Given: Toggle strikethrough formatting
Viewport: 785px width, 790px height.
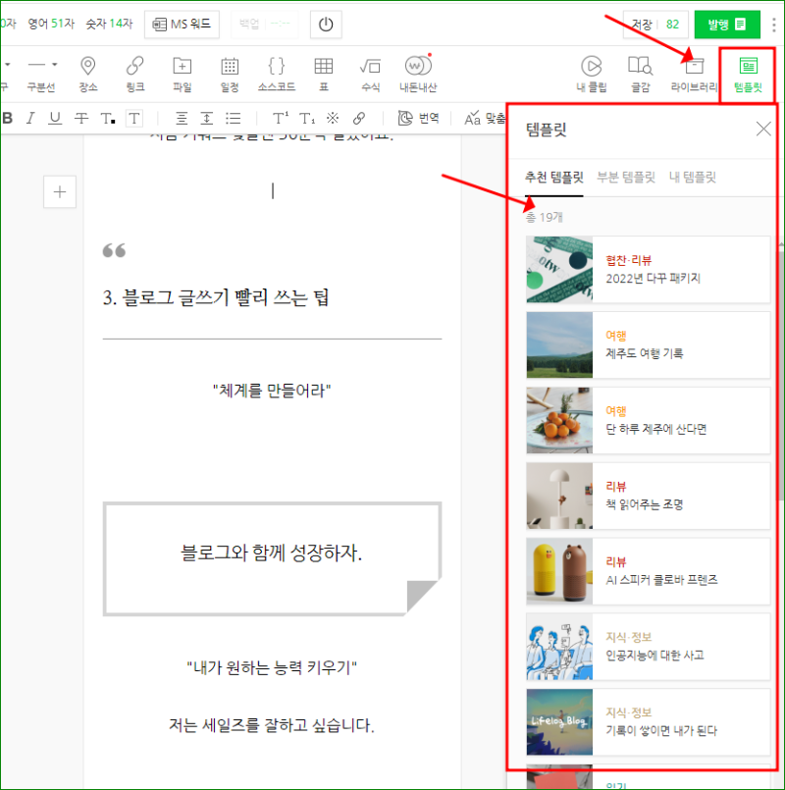Looking at the screenshot, I should click(81, 118).
